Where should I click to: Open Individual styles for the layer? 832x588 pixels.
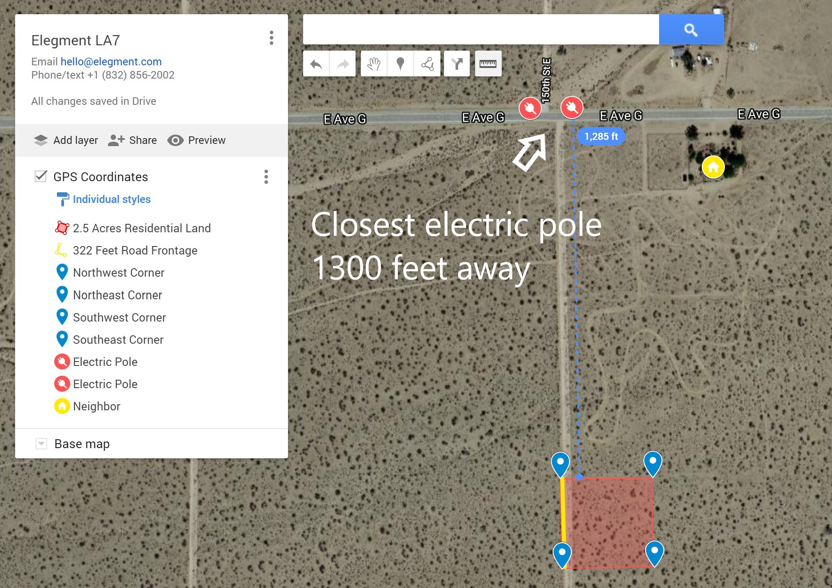coord(112,199)
